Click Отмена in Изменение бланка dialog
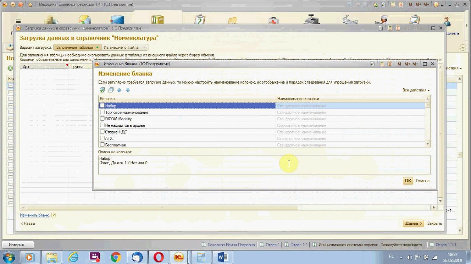Viewport: 471px width, 264px height. [422, 181]
